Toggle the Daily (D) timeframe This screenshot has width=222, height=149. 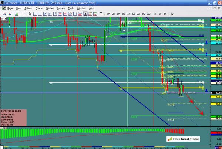155,14
